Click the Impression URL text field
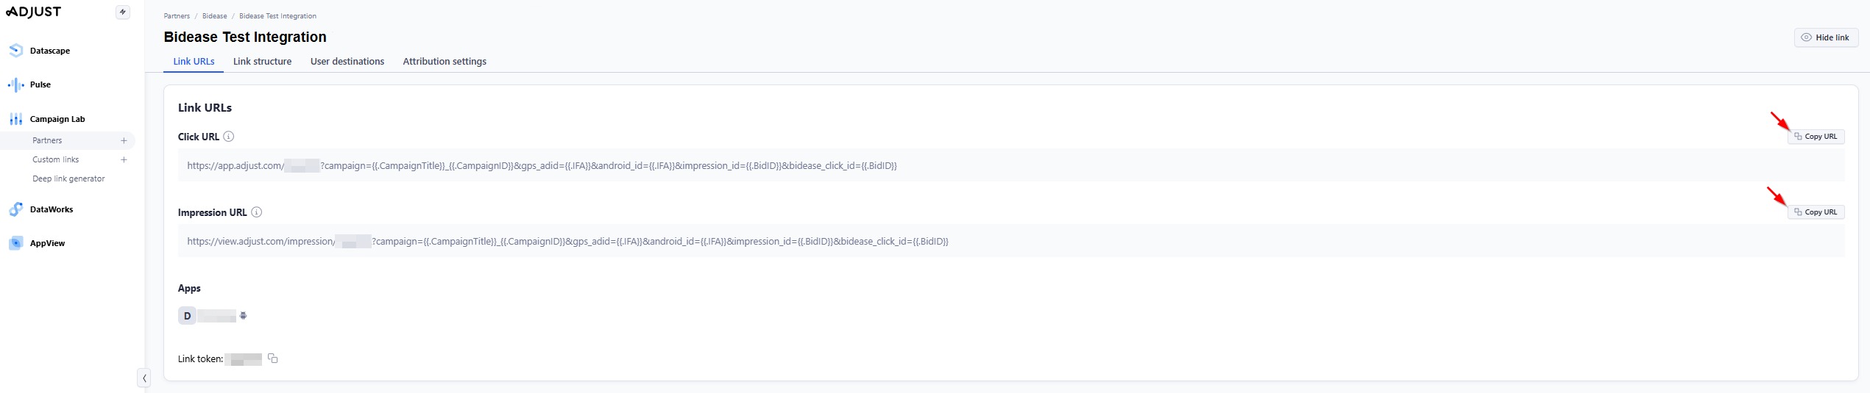The height and width of the screenshot is (393, 1870). pyautogui.click(x=1010, y=242)
